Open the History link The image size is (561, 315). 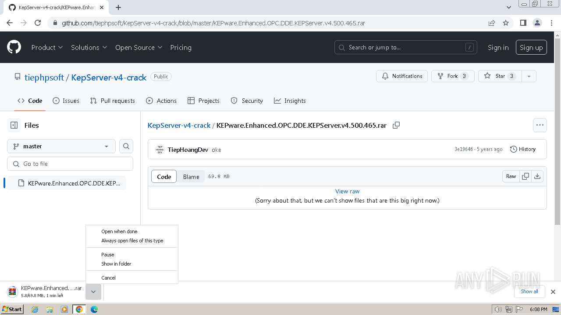click(x=523, y=149)
